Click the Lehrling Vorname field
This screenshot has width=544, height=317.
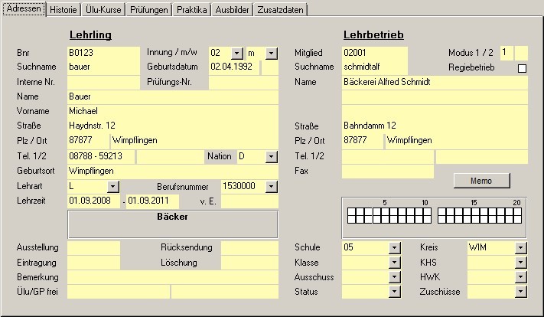(x=172, y=111)
